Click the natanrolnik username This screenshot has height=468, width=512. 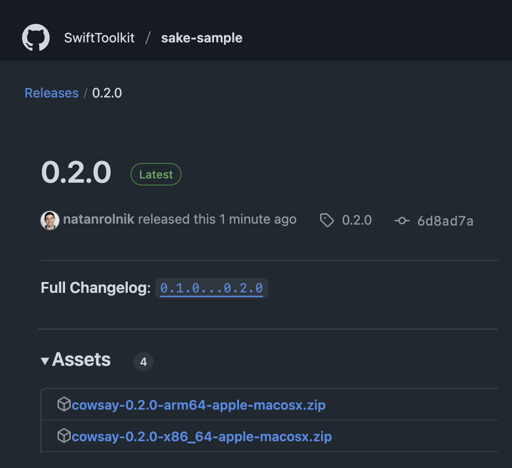pyautogui.click(x=100, y=219)
